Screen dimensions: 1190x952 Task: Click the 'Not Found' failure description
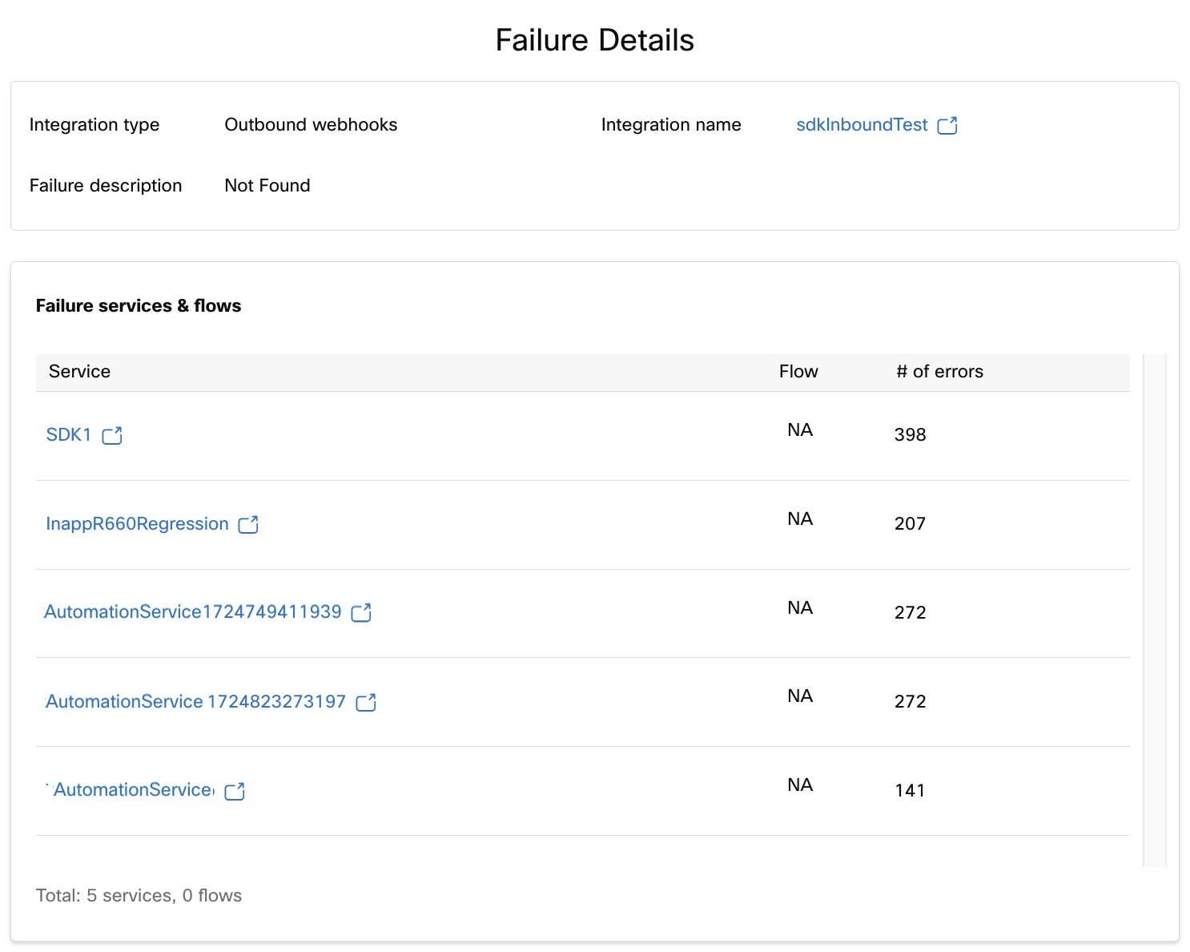click(x=267, y=185)
